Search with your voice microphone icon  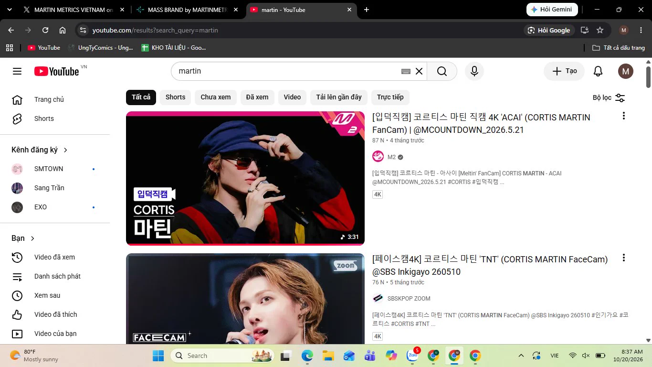474,71
